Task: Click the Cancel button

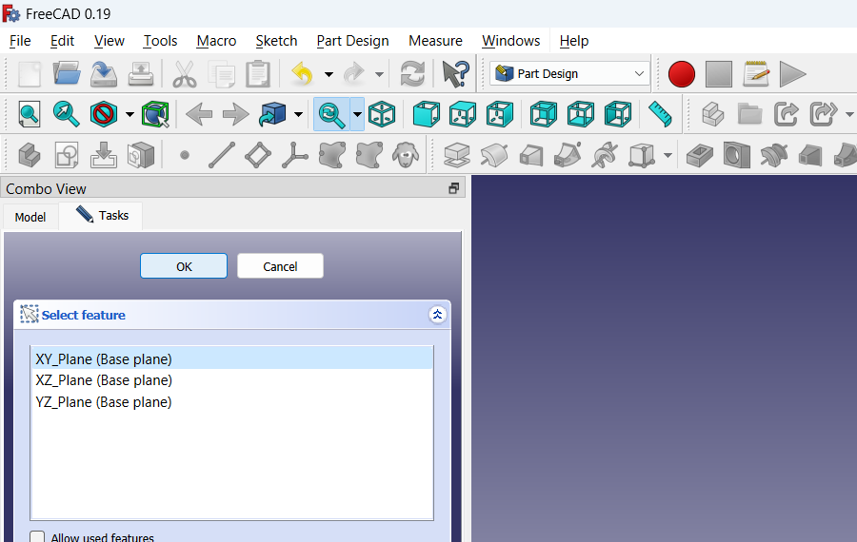Action: [280, 266]
